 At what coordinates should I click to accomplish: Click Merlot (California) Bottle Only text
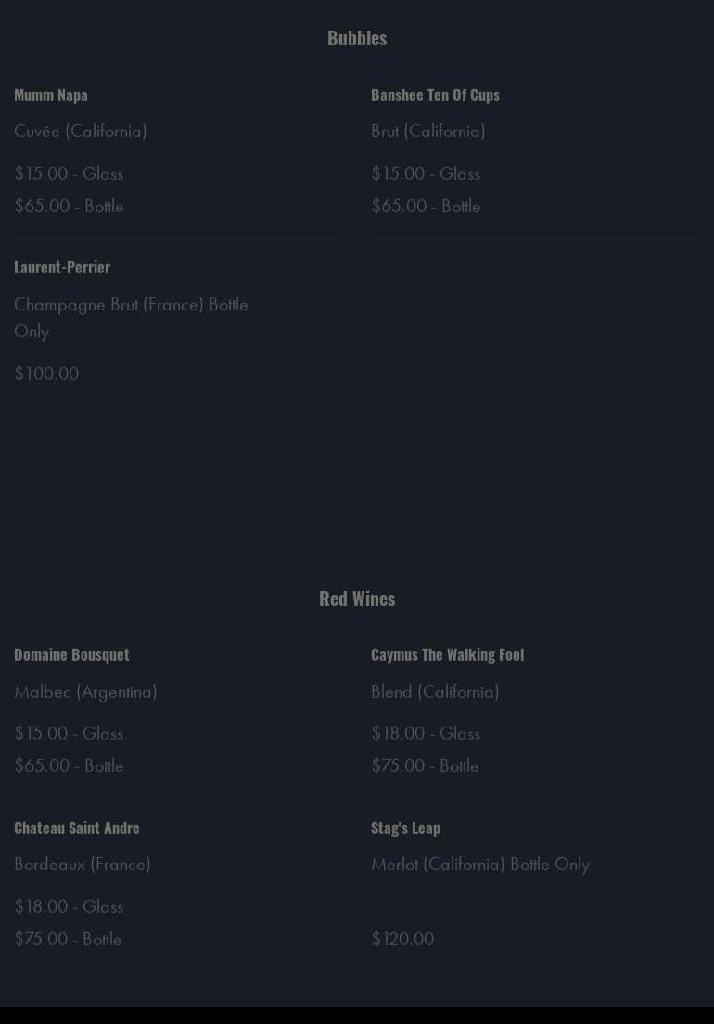[480, 864]
